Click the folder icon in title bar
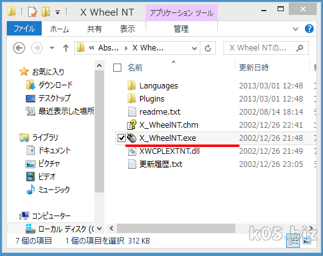Viewport: 323px width, 256px height. 11,11
